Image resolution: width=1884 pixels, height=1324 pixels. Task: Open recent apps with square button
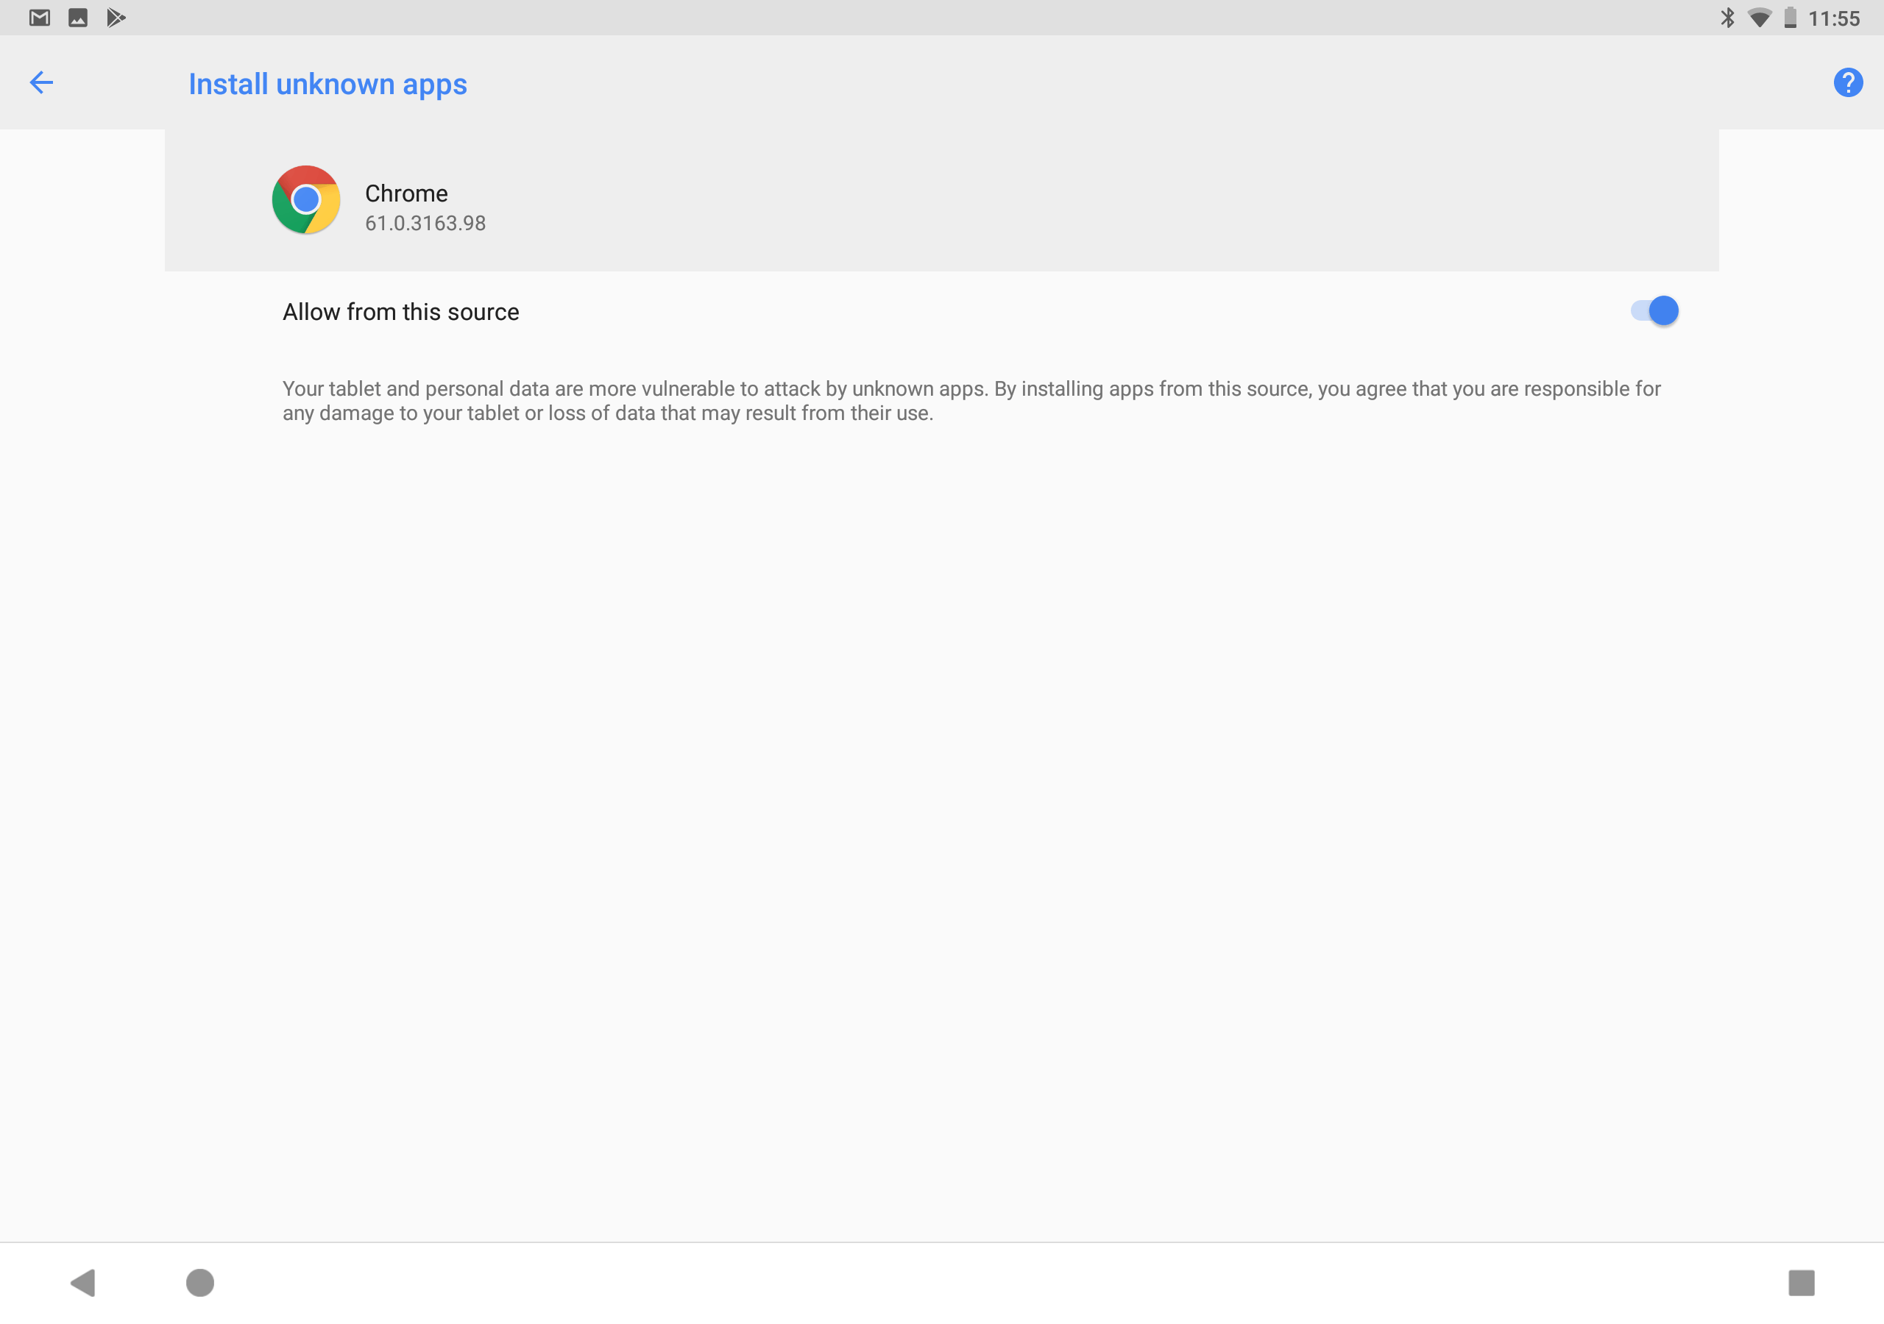pyautogui.click(x=1801, y=1282)
